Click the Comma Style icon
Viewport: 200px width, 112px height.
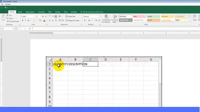point(92,21)
